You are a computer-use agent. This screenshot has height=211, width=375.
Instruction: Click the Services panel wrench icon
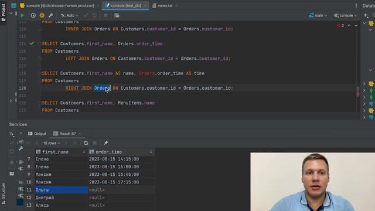(21, 148)
